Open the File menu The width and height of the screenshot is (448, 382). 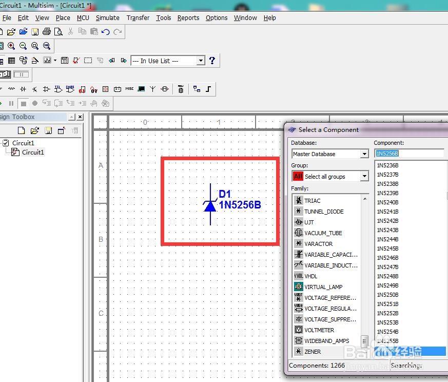[x=7, y=18]
